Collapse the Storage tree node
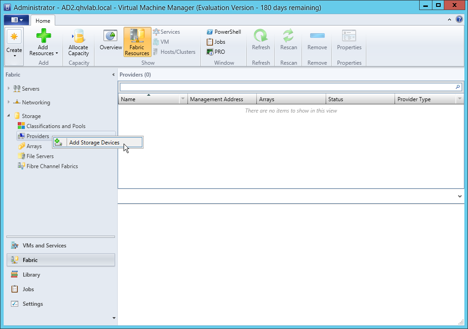 pyautogui.click(x=9, y=116)
